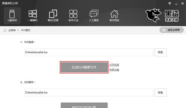Open 软件大全 section

click(x=73, y=16)
